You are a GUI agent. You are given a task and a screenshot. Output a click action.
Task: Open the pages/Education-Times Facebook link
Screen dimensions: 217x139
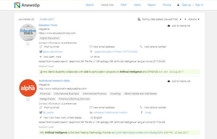(116, 52)
